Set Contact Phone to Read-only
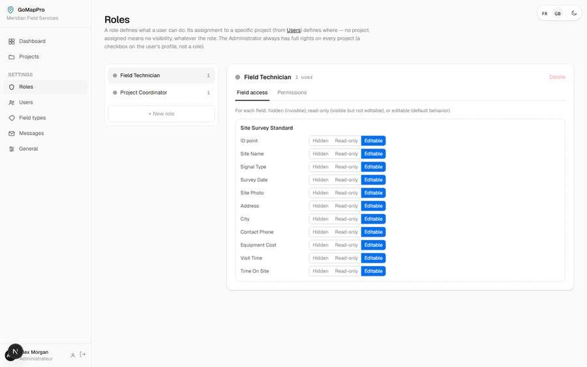Image resolution: width=587 pixels, height=367 pixels. (x=346, y=232)
